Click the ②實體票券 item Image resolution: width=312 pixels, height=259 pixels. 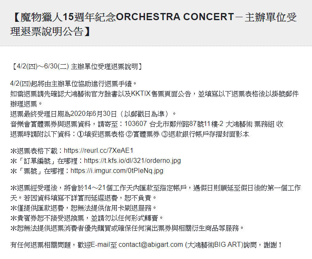143,134
